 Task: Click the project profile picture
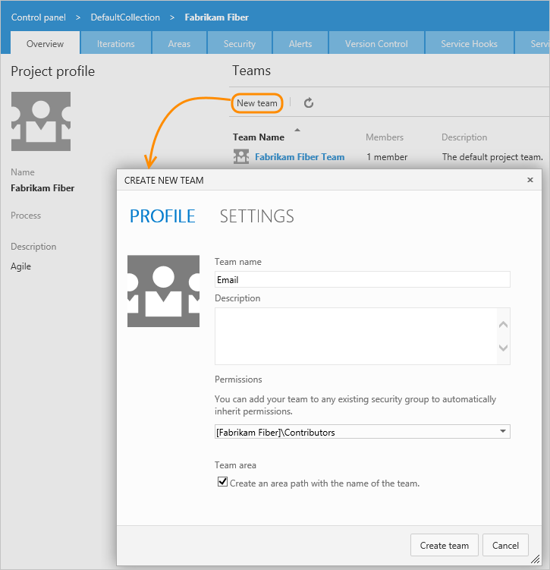(x=41, y=121)
